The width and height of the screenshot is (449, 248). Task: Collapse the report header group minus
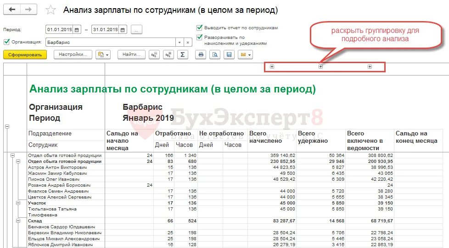pos(7,126)
